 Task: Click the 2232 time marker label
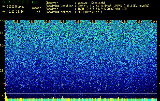pyautogui.click(x=32, y=22)
